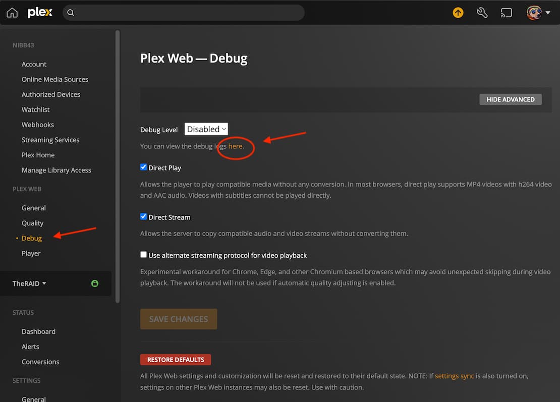This screenshot has width=560, height=402.
Task: Click the Plex logo
Action: coord(40,13)
